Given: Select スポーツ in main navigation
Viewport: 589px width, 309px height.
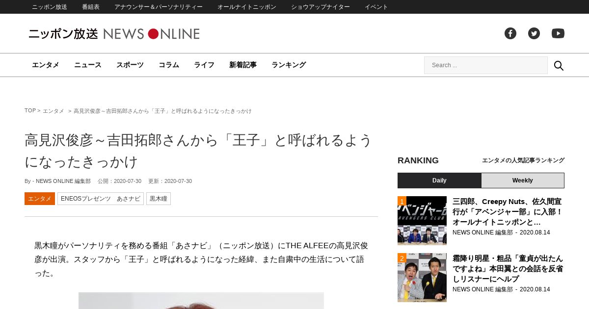Looking at the screenshot, I should pyautogui.click(x=130, y=65).
